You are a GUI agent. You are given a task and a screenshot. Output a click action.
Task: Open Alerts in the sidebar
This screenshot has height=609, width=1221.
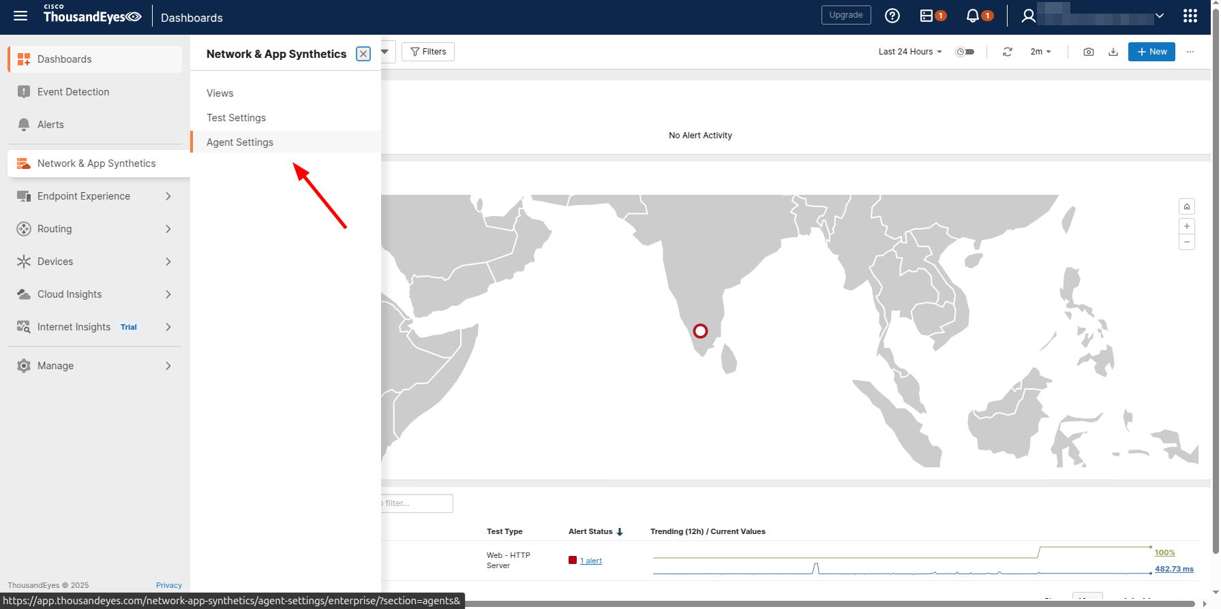[x=95, y=125]
